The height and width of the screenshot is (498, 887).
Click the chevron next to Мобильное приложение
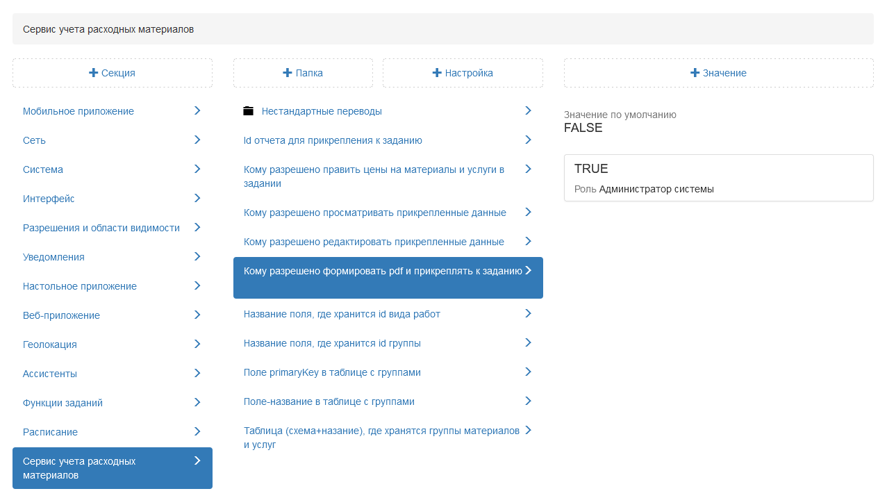[x=197, y=110]
